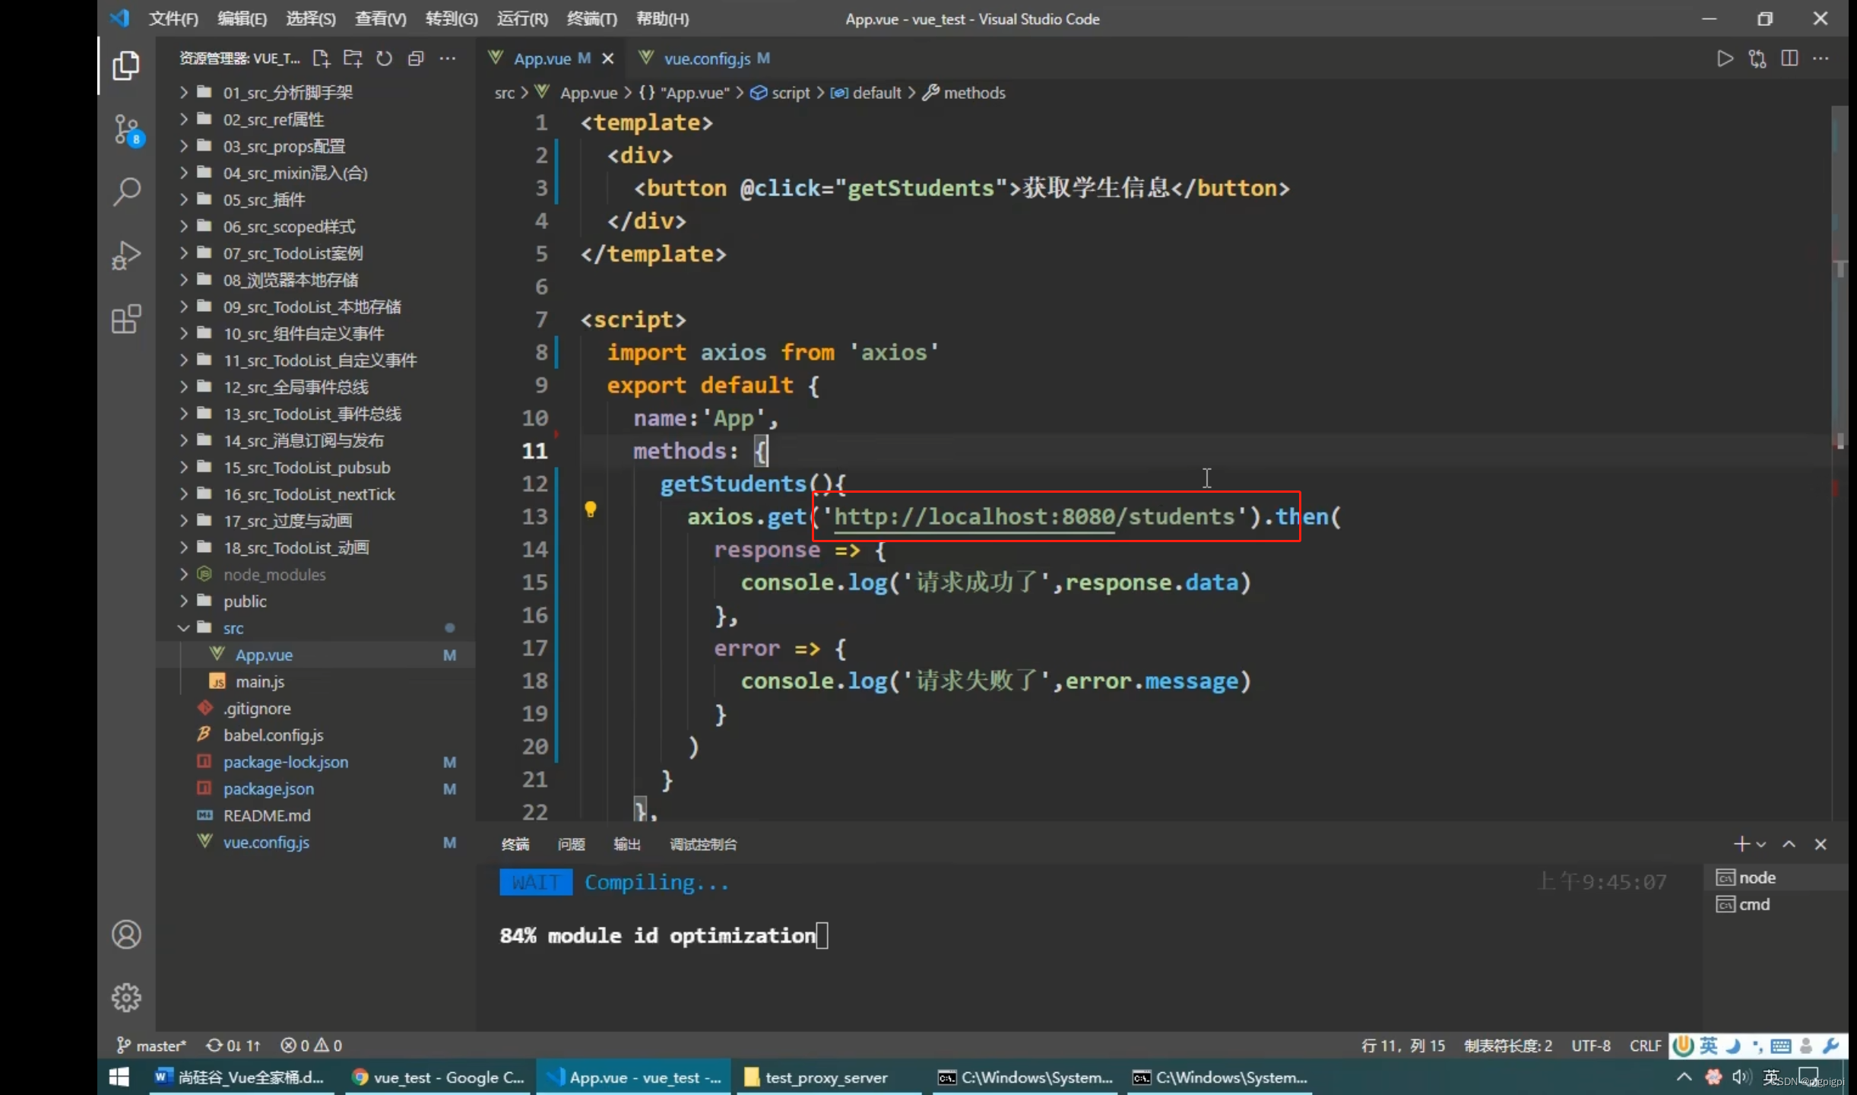Viewport: 1857px width, 1095px height.
Task: Click the master branch status item
Action: click(x=151, y=1046)
